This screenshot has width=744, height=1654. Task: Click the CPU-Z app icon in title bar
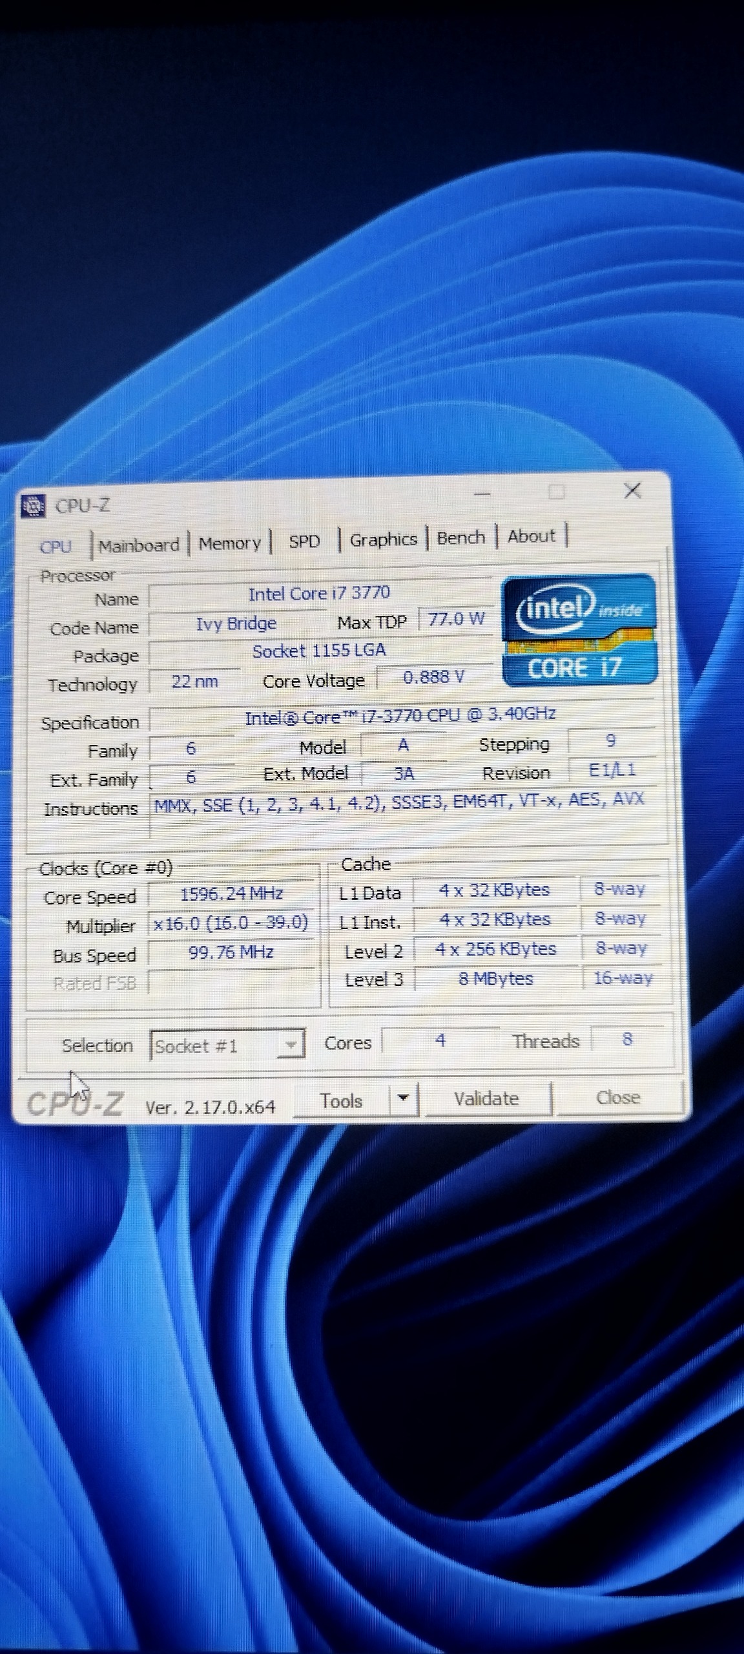pos(34,507)
